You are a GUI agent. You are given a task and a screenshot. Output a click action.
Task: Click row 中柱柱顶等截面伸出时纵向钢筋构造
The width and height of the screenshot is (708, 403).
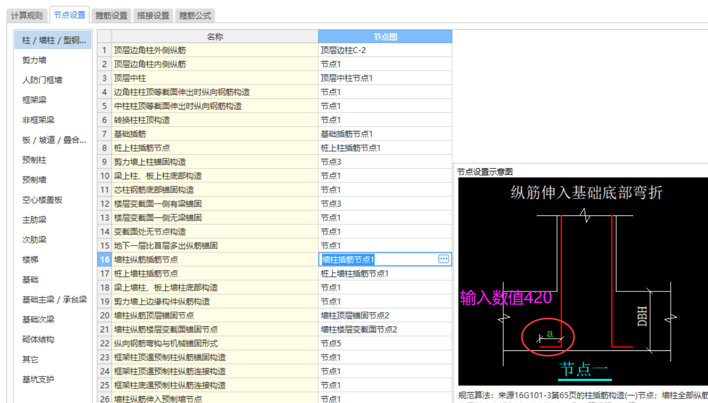215,106
